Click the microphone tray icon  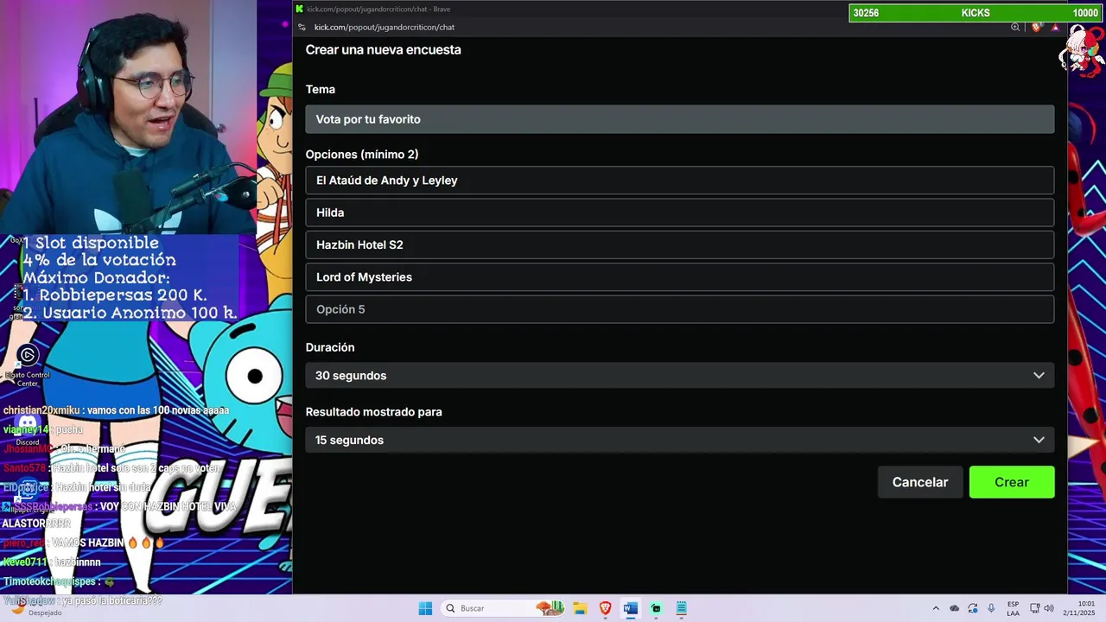(x=991, y=608)
